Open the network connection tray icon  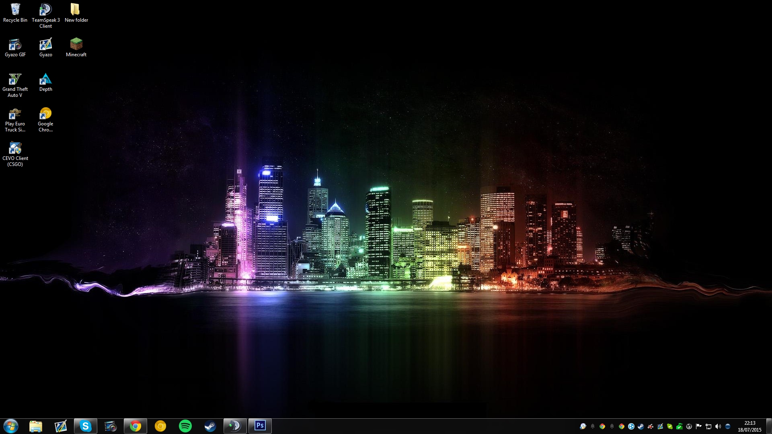coord(708,426)
